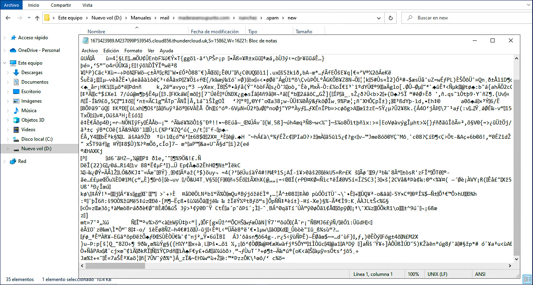Screen dimensions: 533x285
Task: Go up one folder level arrow
Action: coord(37,18)
